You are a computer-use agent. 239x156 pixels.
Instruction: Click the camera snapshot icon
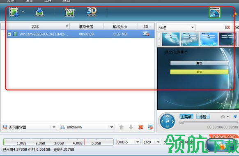pyautogui.click(x=223, y=117)
